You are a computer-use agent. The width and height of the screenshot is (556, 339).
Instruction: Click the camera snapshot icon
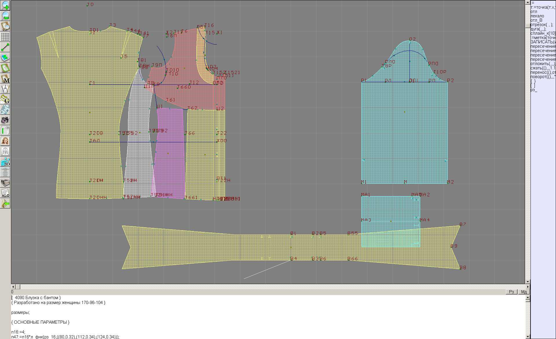5,120
